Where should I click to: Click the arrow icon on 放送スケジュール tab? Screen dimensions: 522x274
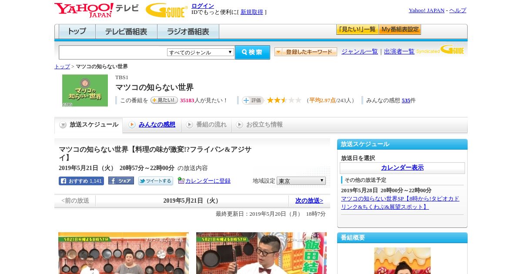coord(63,125)
